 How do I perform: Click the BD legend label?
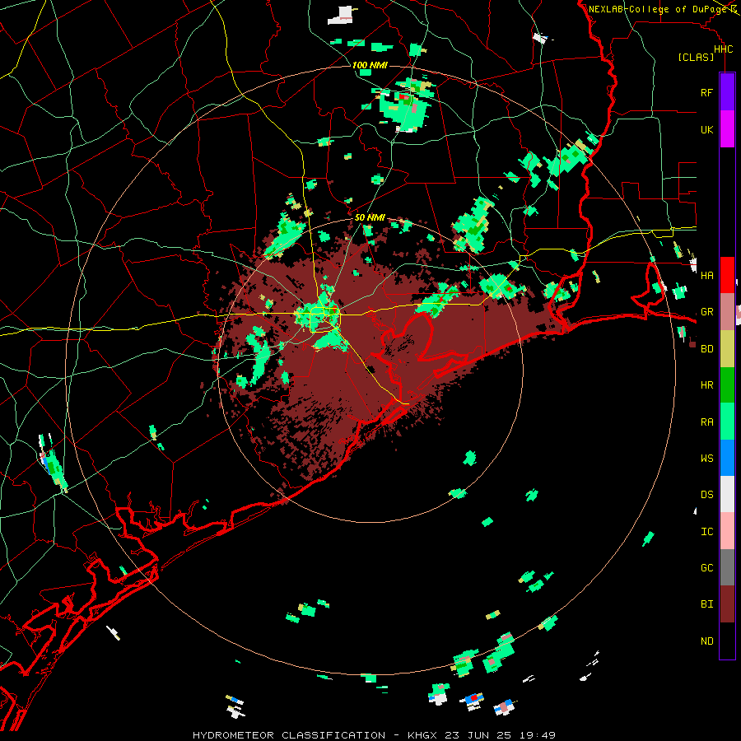coord(706,349)
